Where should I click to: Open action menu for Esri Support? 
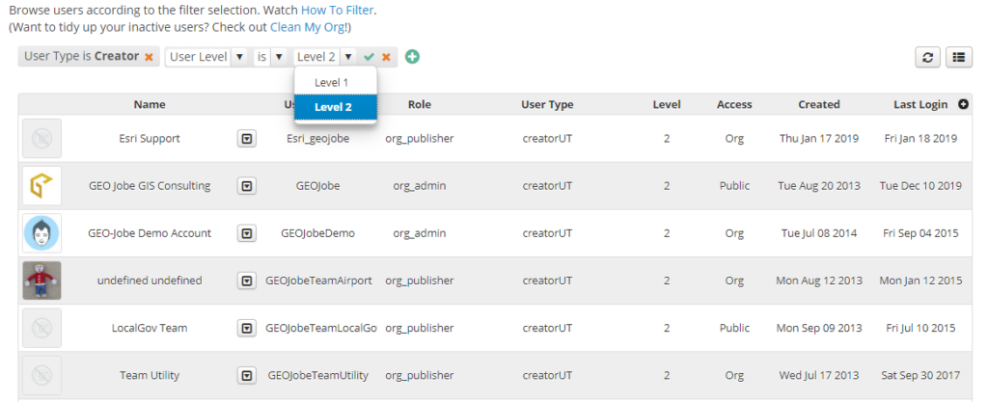(247, 139)
